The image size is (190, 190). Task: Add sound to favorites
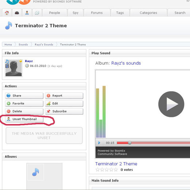24,103
